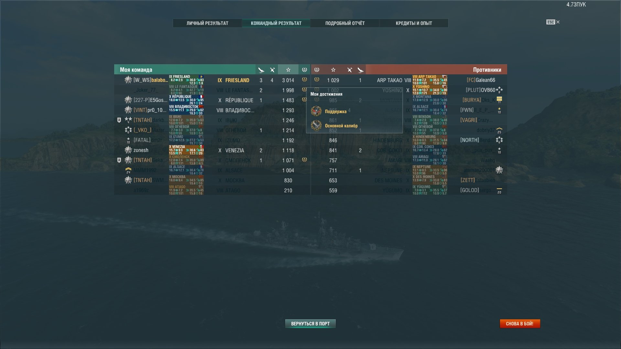Click Основной калибр achievement medal

pyautogui.click(x=316, y=125)
